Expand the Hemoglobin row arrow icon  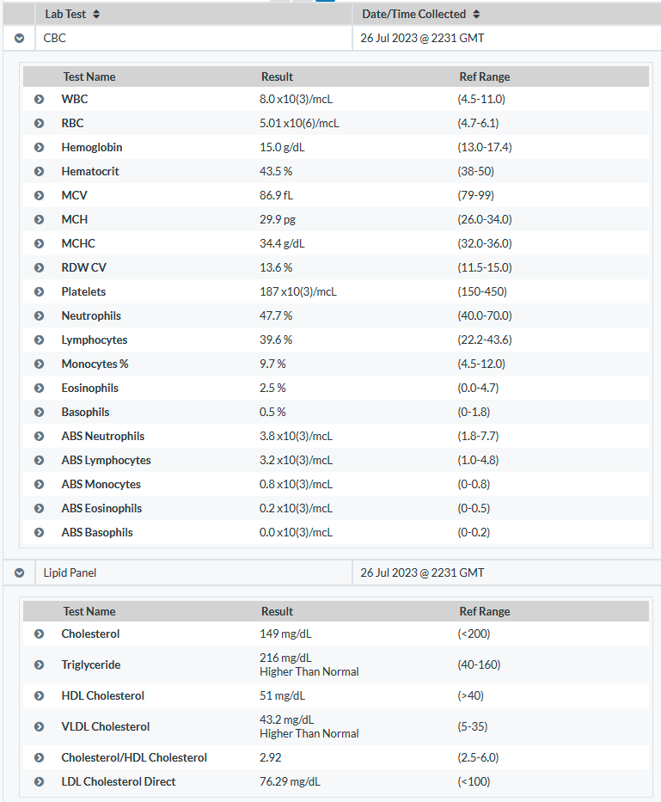pos(39,147)
